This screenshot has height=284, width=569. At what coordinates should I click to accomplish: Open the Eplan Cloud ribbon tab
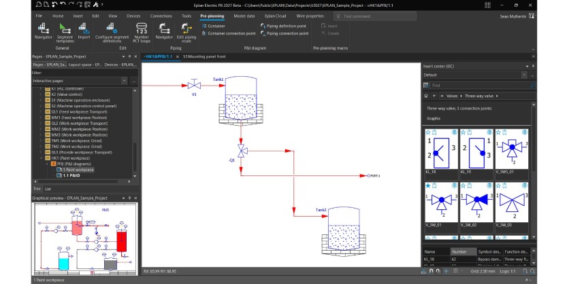point(276,16)
